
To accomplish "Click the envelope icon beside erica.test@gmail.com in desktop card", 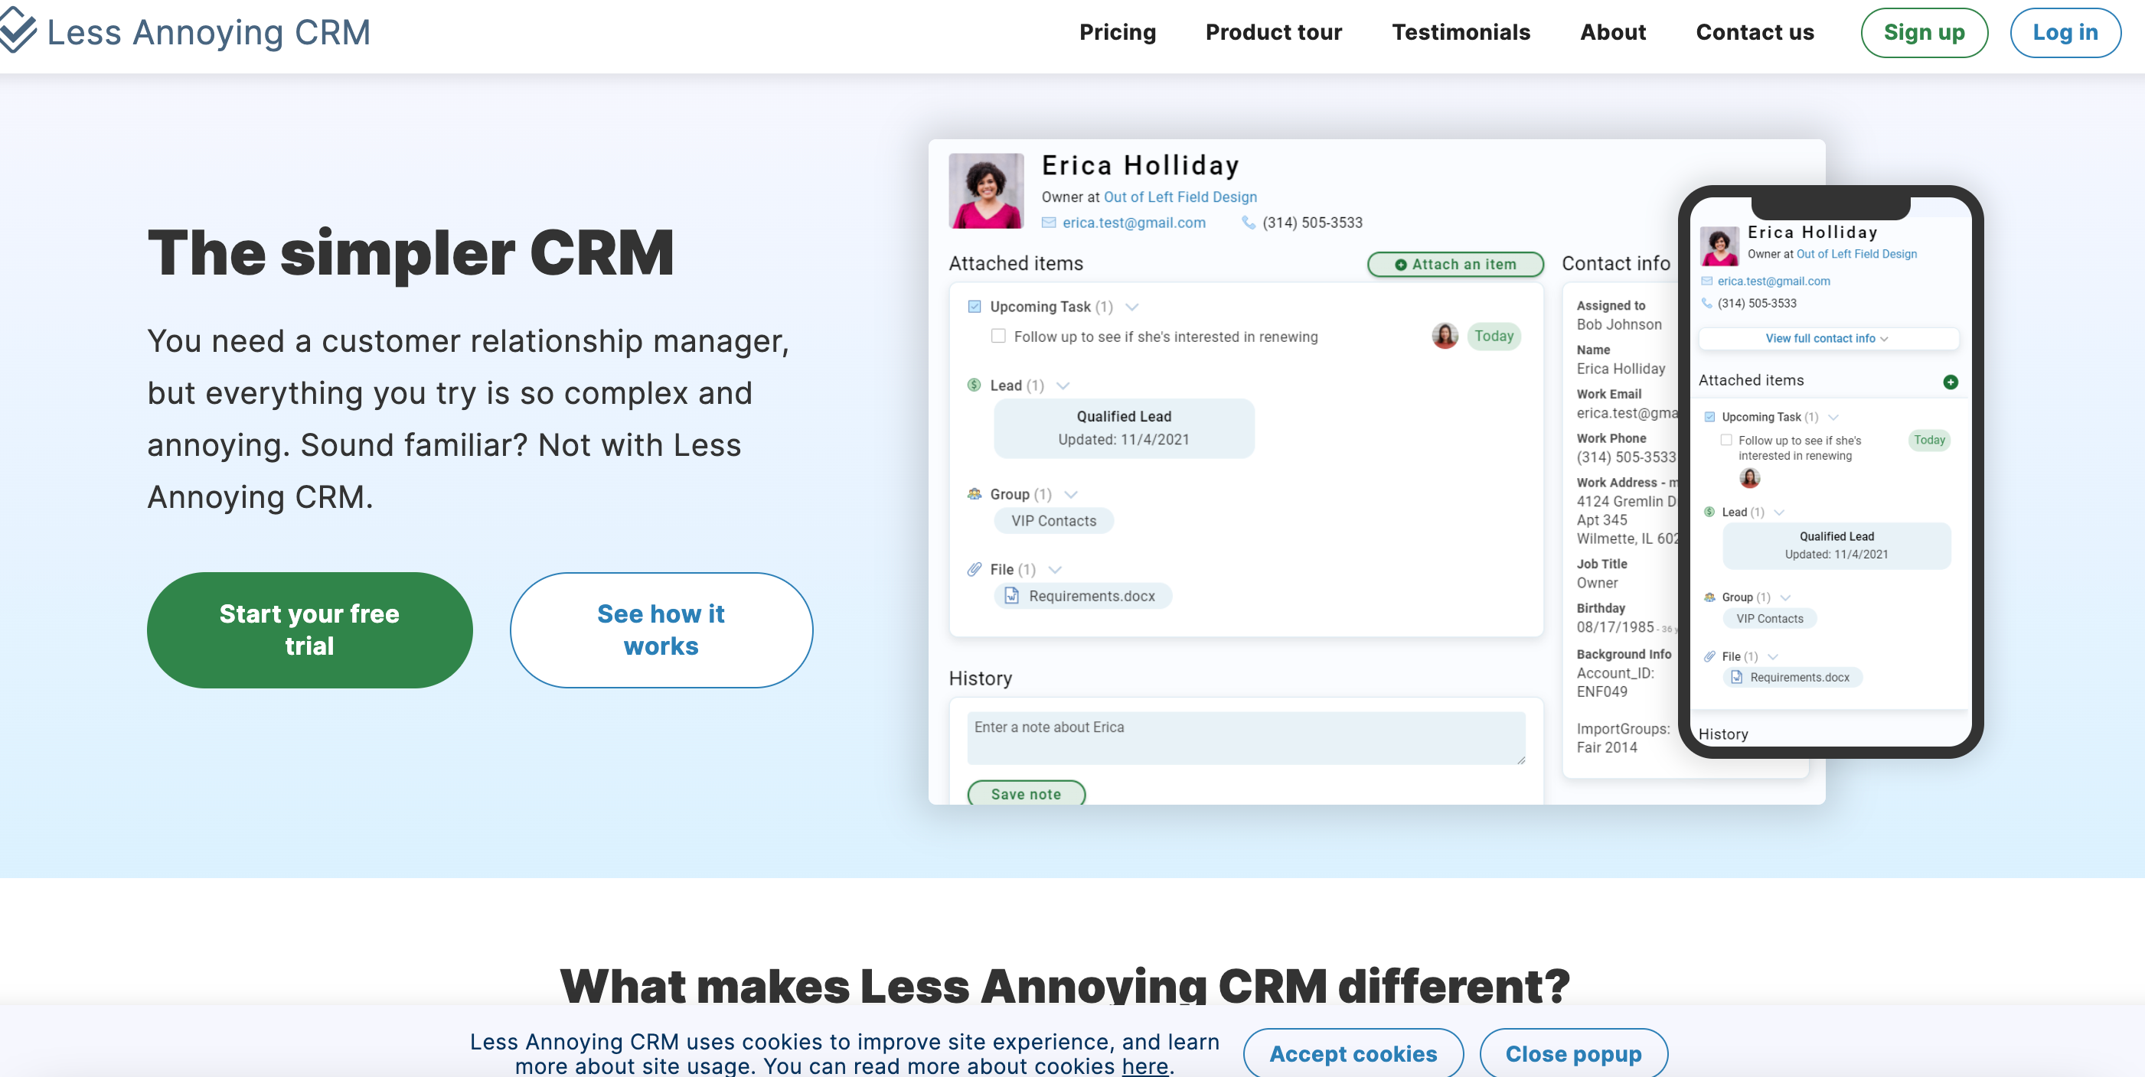I will tap(1050, 223).
